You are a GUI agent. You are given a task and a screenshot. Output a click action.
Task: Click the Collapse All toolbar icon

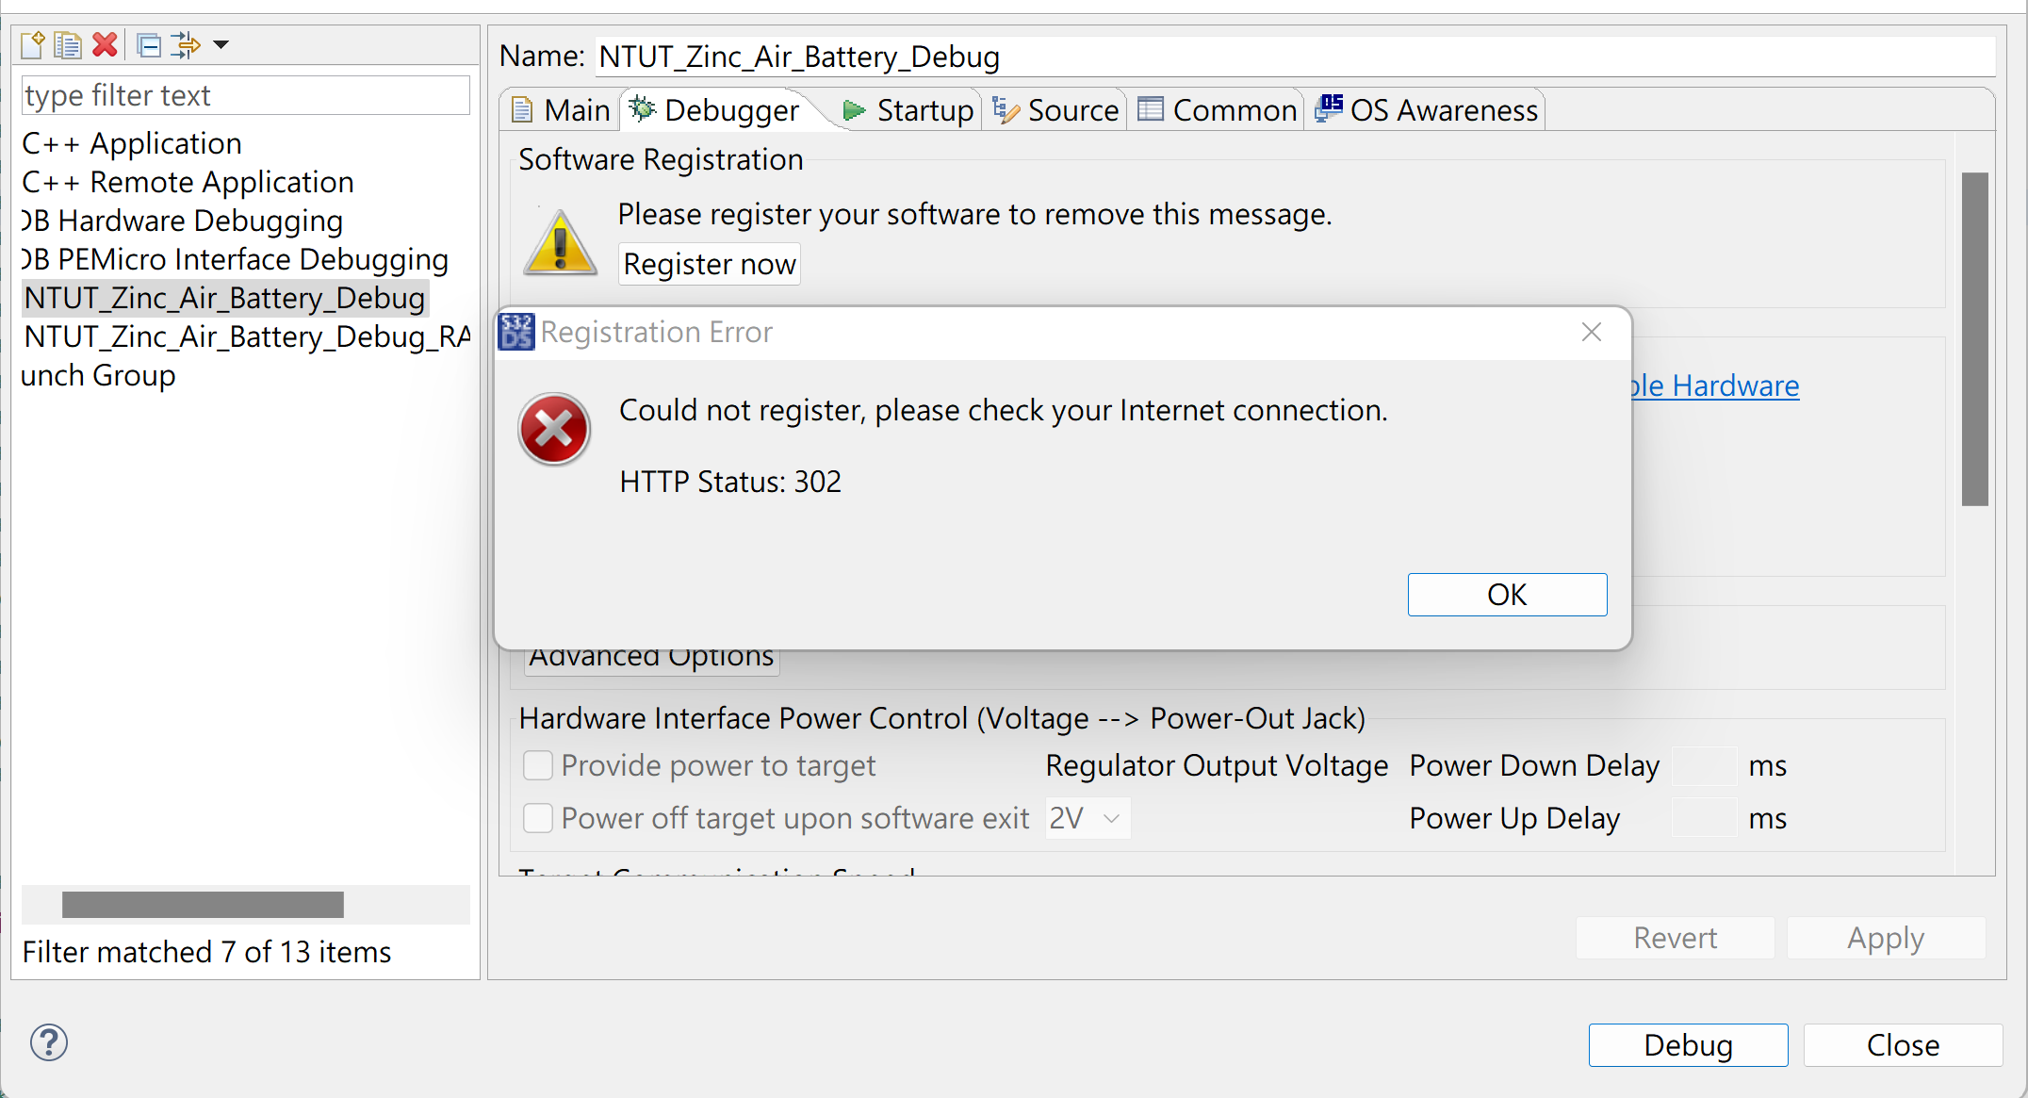(x=149, y=44)
